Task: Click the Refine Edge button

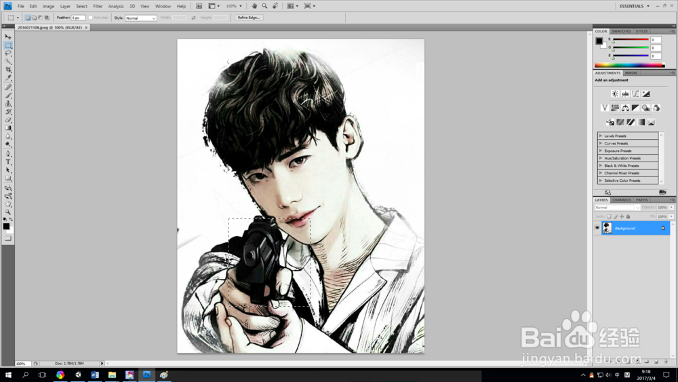Action: (249, 18)
